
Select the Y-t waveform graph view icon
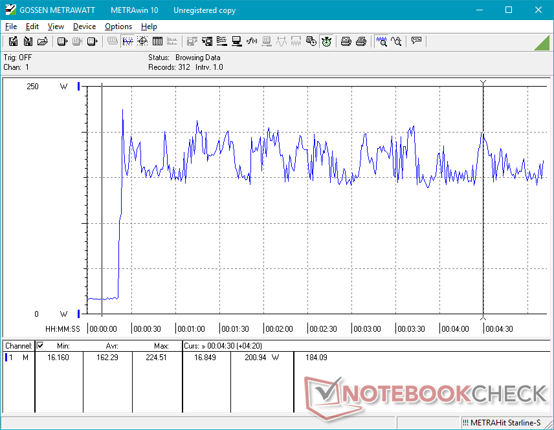127,41
